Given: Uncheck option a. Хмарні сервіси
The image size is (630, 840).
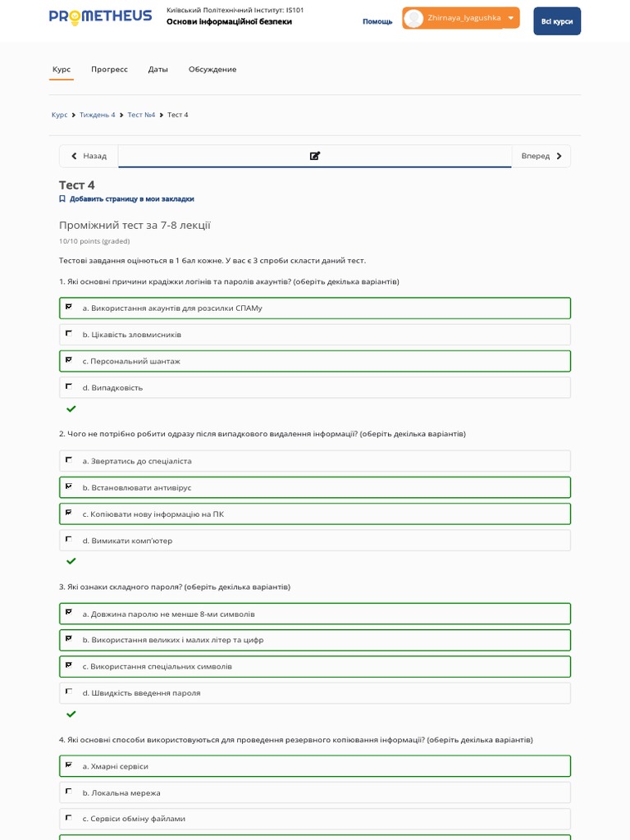Looking at the screenshot, I should (69, 765).
